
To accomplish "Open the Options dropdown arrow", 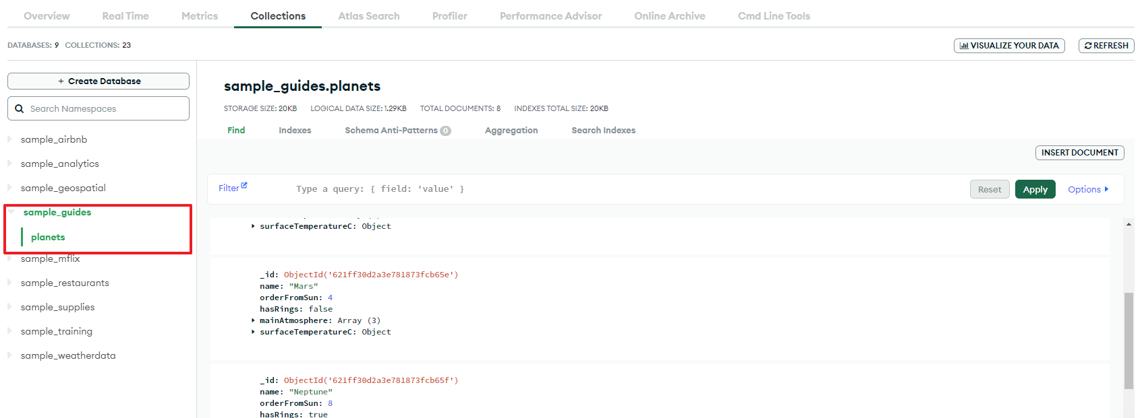I will pyautogui.click(x=1106, y=189).
